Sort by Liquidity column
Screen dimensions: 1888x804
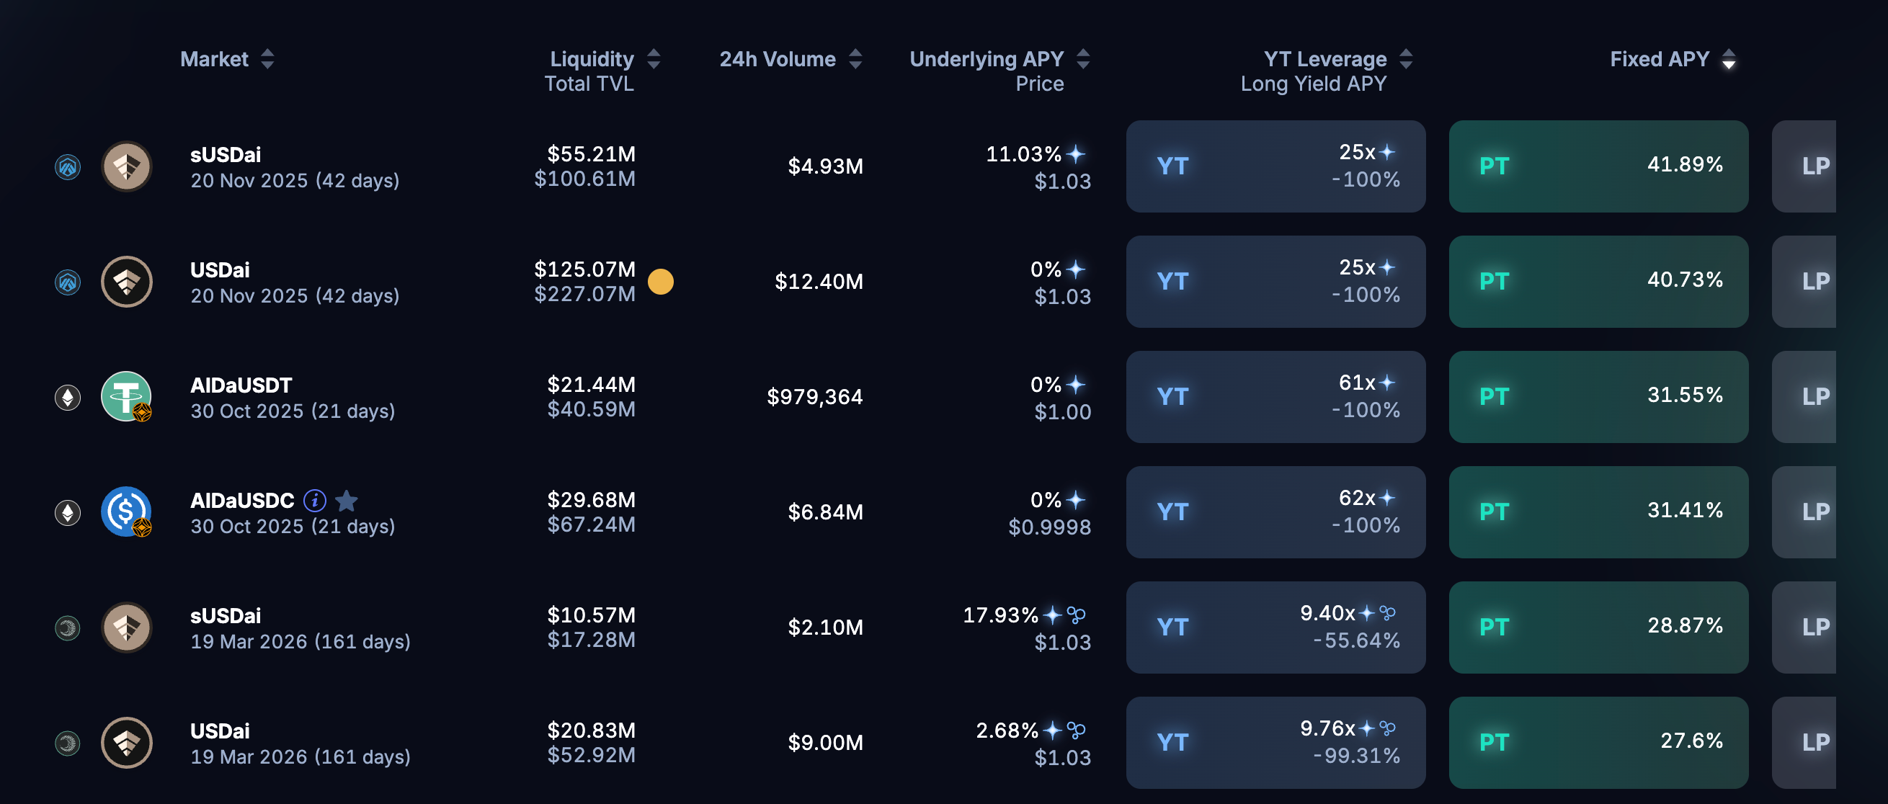pyautogui.click(x=654, y=59)
